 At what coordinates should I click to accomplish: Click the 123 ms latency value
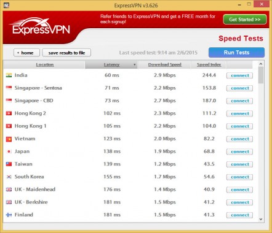[112, 139]
